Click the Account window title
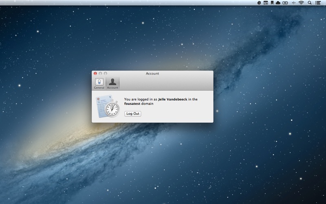Screen dimensions: 326x204 click(x=152, y=73)
